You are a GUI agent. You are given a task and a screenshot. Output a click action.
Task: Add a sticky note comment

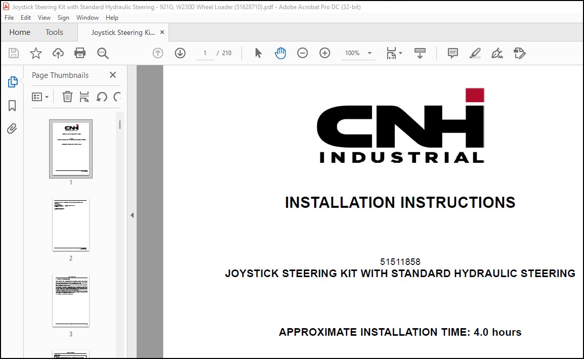452,53
